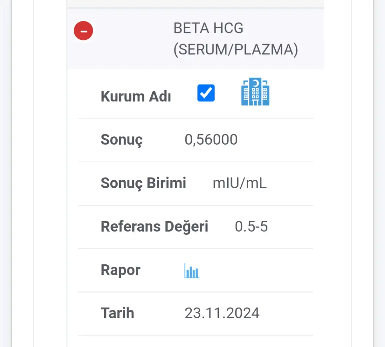Open the Rapor bar chart icon

coord(192,271)
